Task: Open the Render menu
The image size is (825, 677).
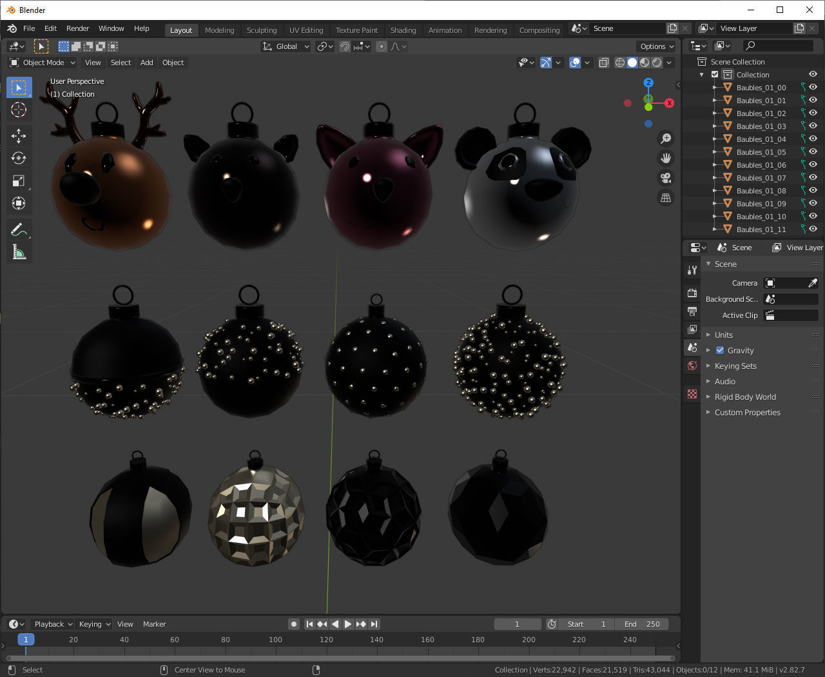Action: coord(77,28)
